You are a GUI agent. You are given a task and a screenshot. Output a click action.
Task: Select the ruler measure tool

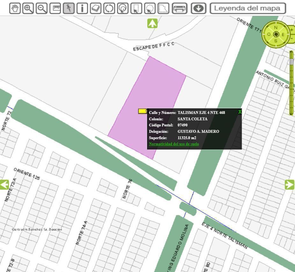(55, 9)
